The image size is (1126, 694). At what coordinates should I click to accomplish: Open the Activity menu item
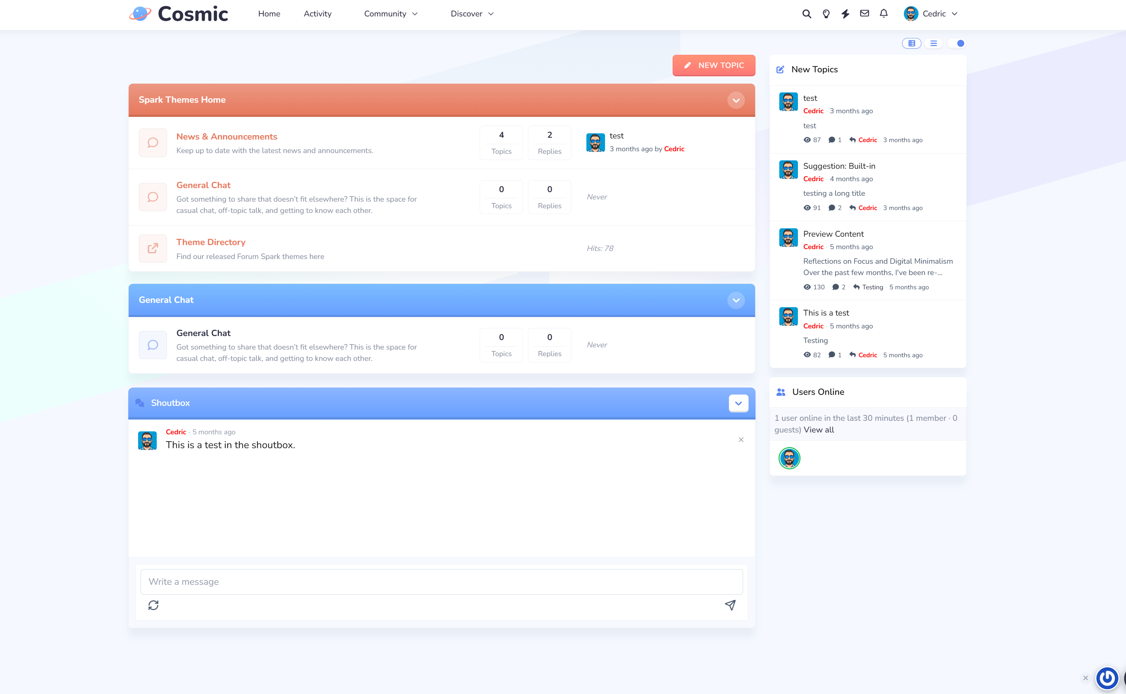coord(317,14)
